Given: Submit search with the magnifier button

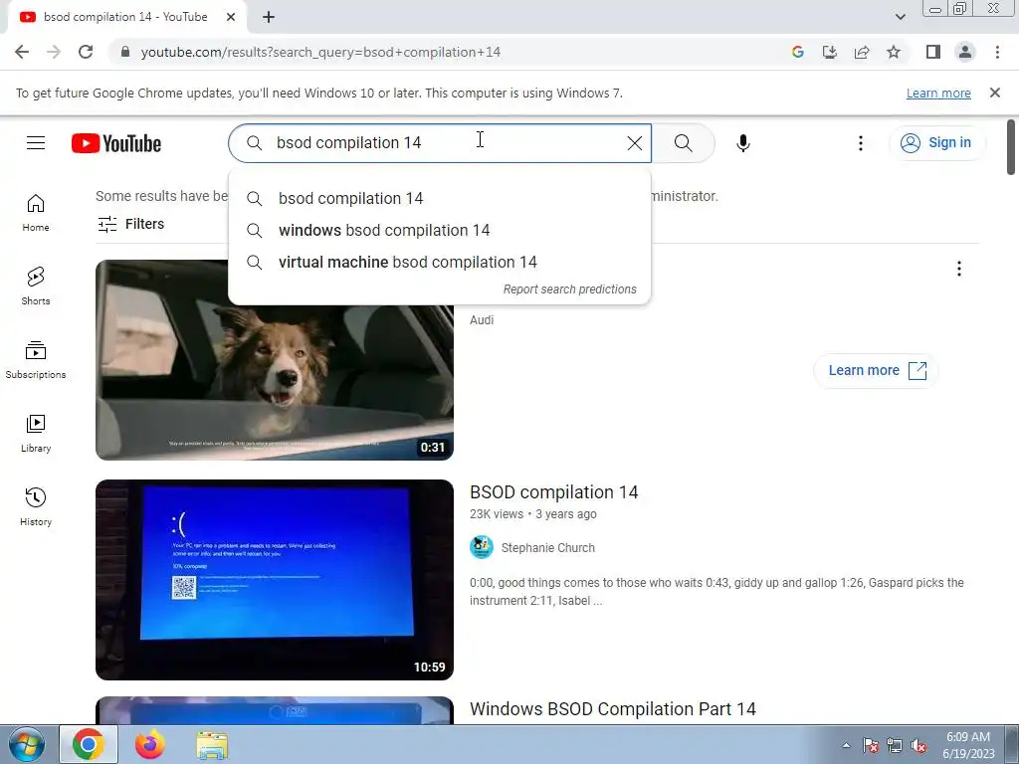Looking at the screenshot, I should pyautogui.click(x=683, y=143).
